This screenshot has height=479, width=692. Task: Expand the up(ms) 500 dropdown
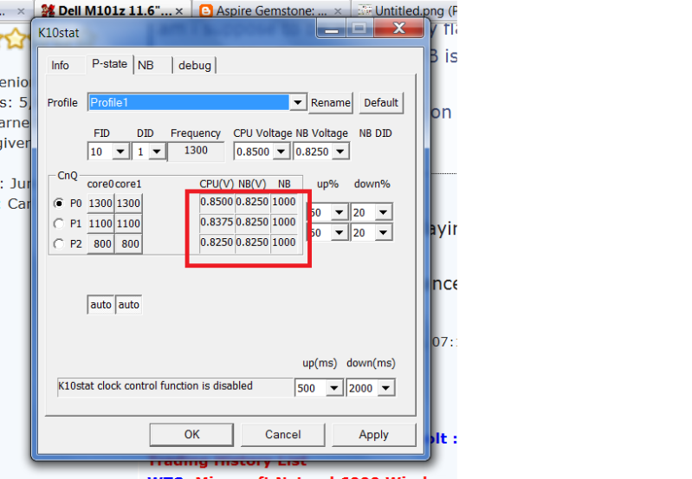(334, 388)
